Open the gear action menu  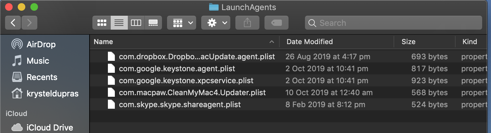click(216, 23)
